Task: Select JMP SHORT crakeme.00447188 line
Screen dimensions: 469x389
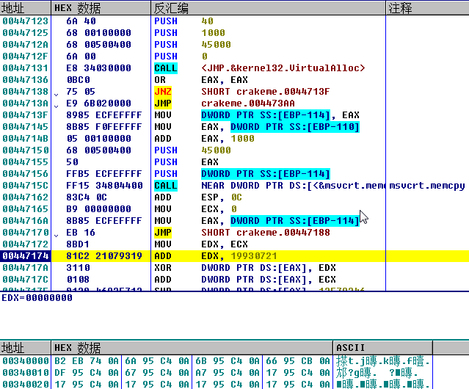Action: point(235,233)
